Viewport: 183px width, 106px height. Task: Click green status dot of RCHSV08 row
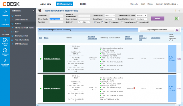coord(41,89)
